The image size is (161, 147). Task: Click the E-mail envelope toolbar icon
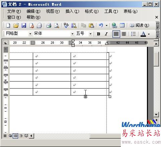point(39,25)
